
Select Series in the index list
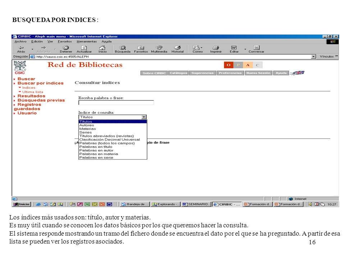pos(112,132)
